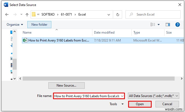Change your view icon
The height and width of the screenshot is (112, 185).
(153, 25)
